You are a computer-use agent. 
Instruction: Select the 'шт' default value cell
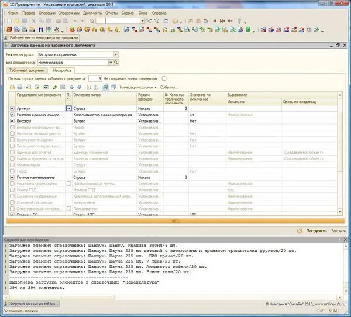point(207,115)
